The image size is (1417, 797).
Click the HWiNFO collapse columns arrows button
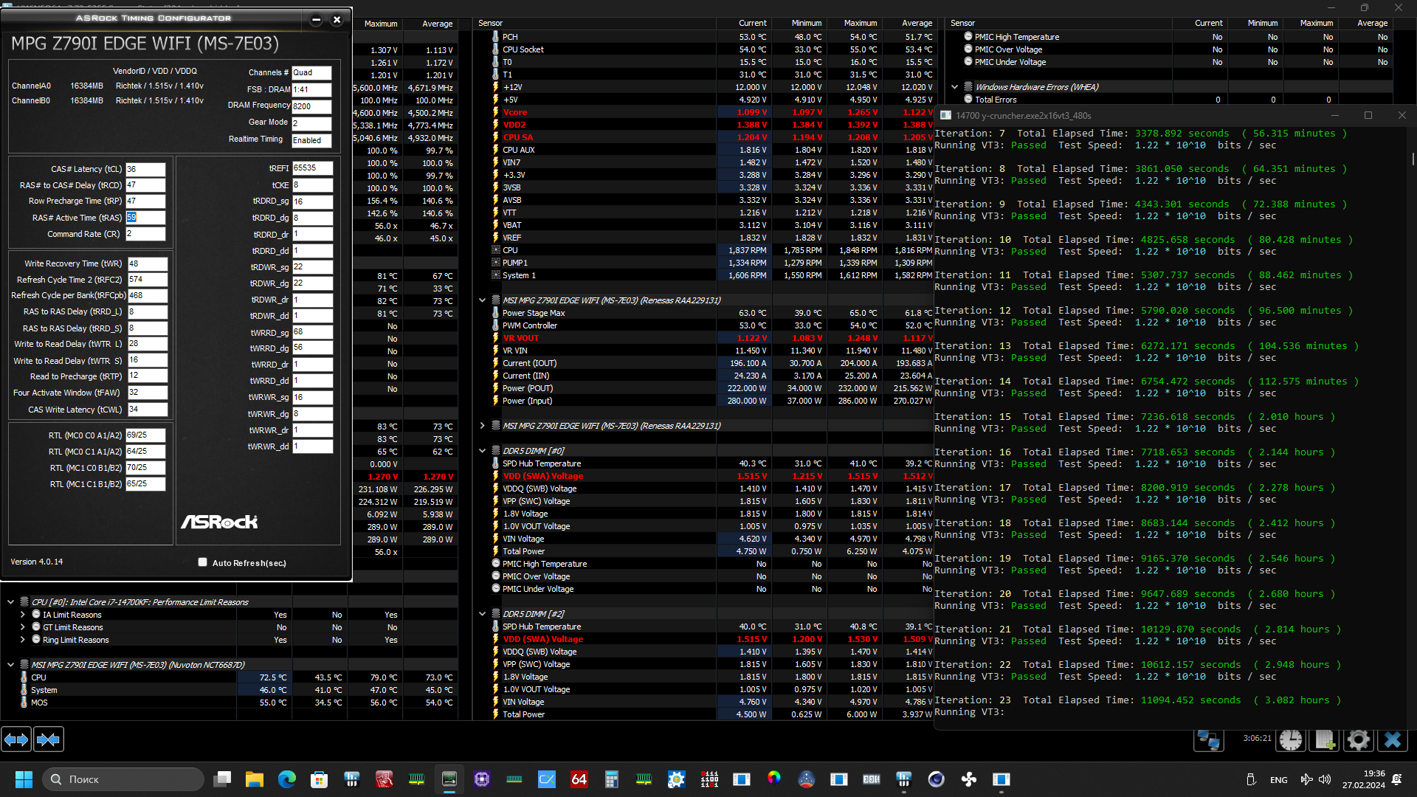tap(49, 739)
